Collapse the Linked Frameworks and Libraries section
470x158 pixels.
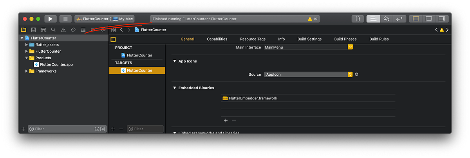[x=175, y=133]
